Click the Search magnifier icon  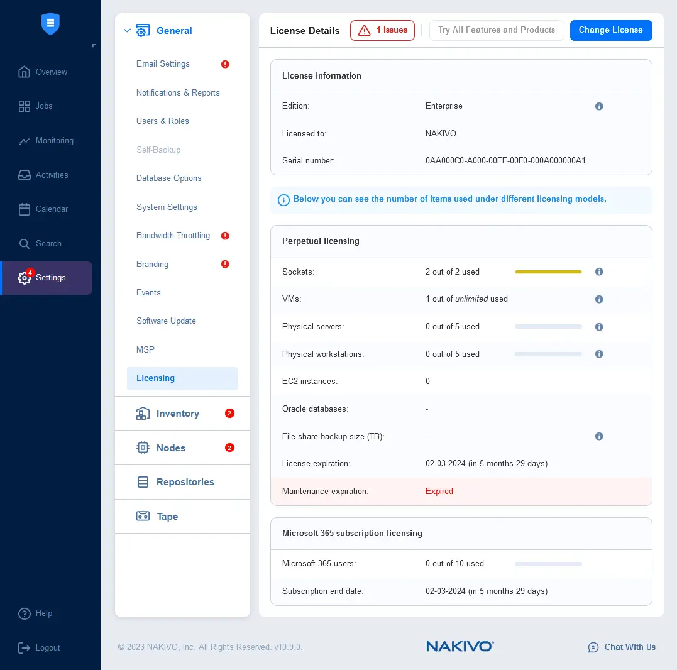24,244
